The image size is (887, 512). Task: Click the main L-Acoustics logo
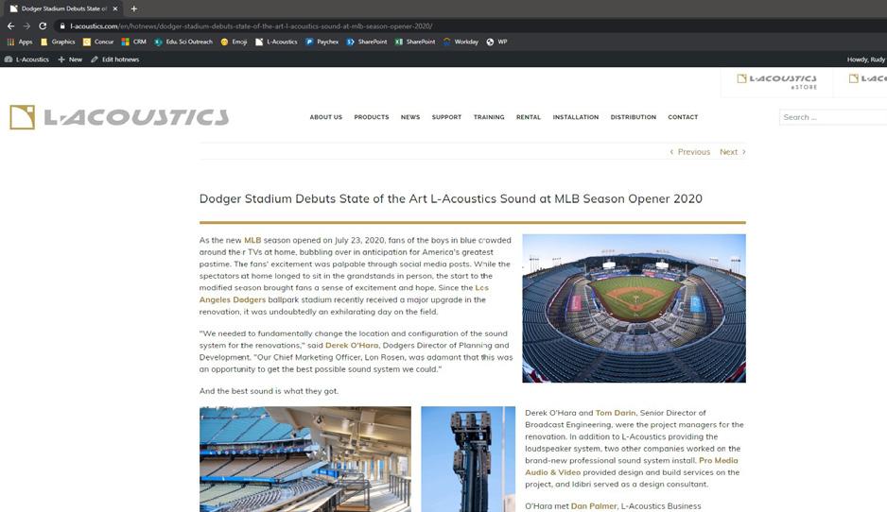point(119,117)
